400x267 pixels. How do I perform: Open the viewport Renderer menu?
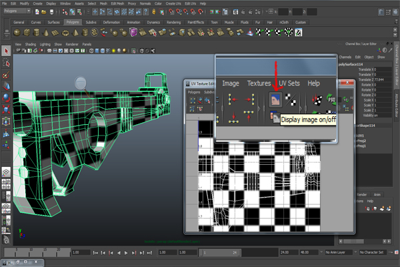click(x=72, y=44)
